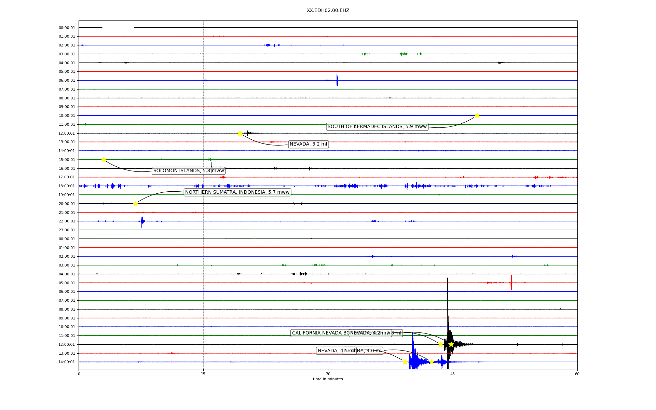Click the red spike on second-day 05:00:01 trace
Screen dimensions: 656x410
(x=511, y=283)
